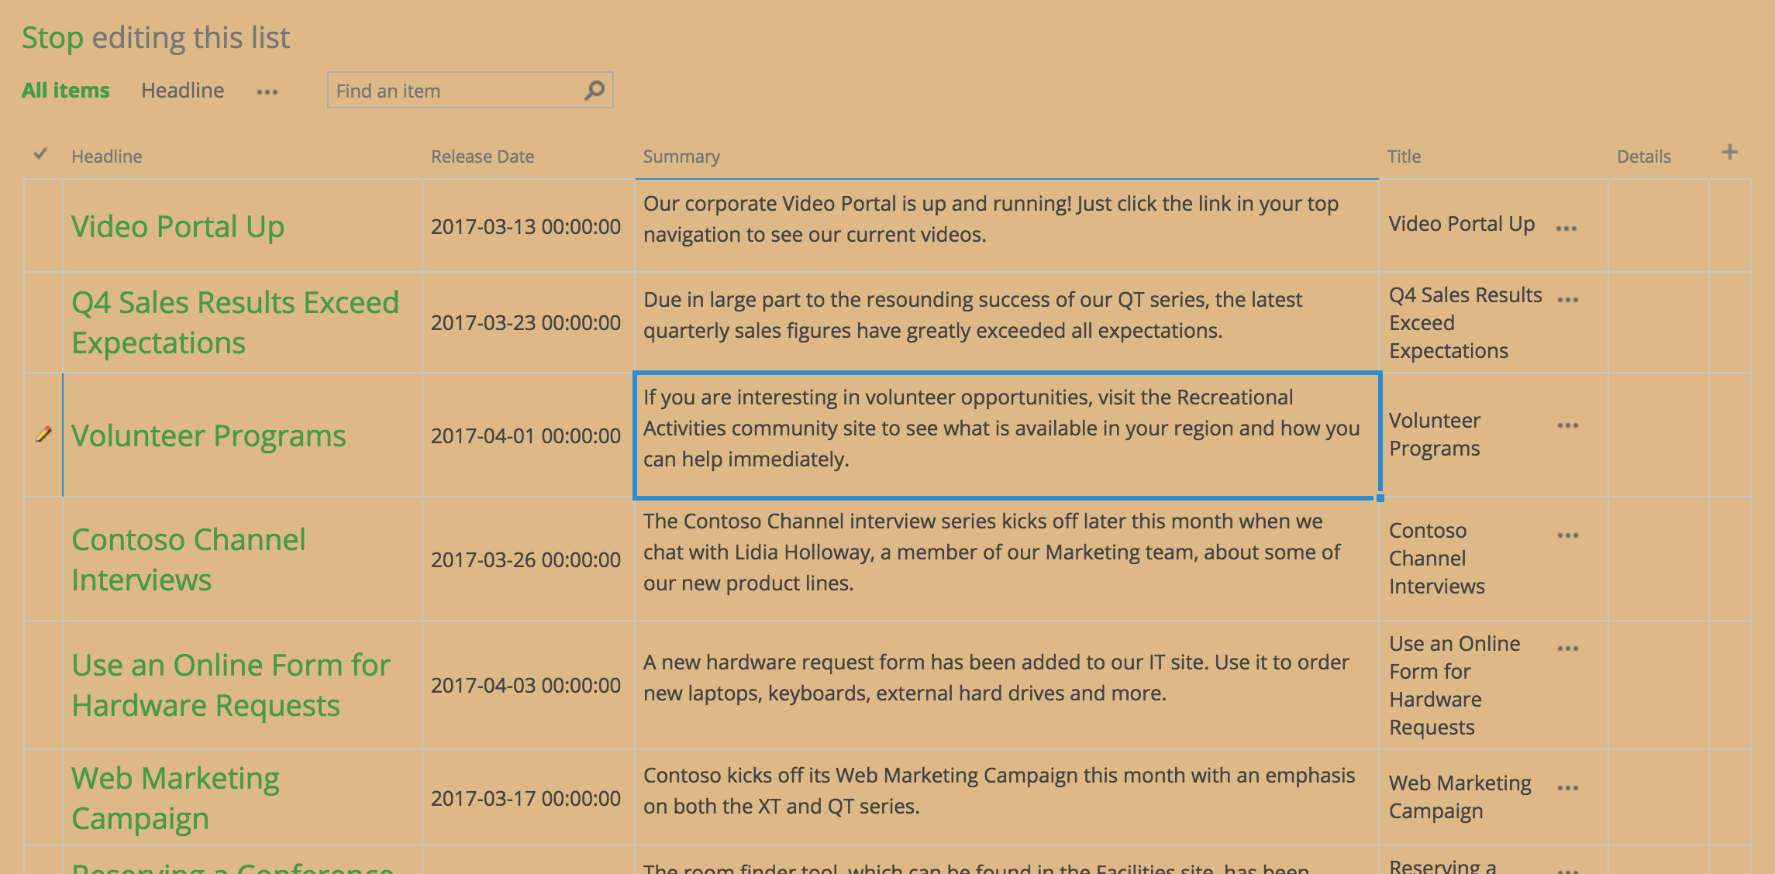Open ellipsis menu for Video Portal Up

pyautogui.click(x=1566, y=229)
